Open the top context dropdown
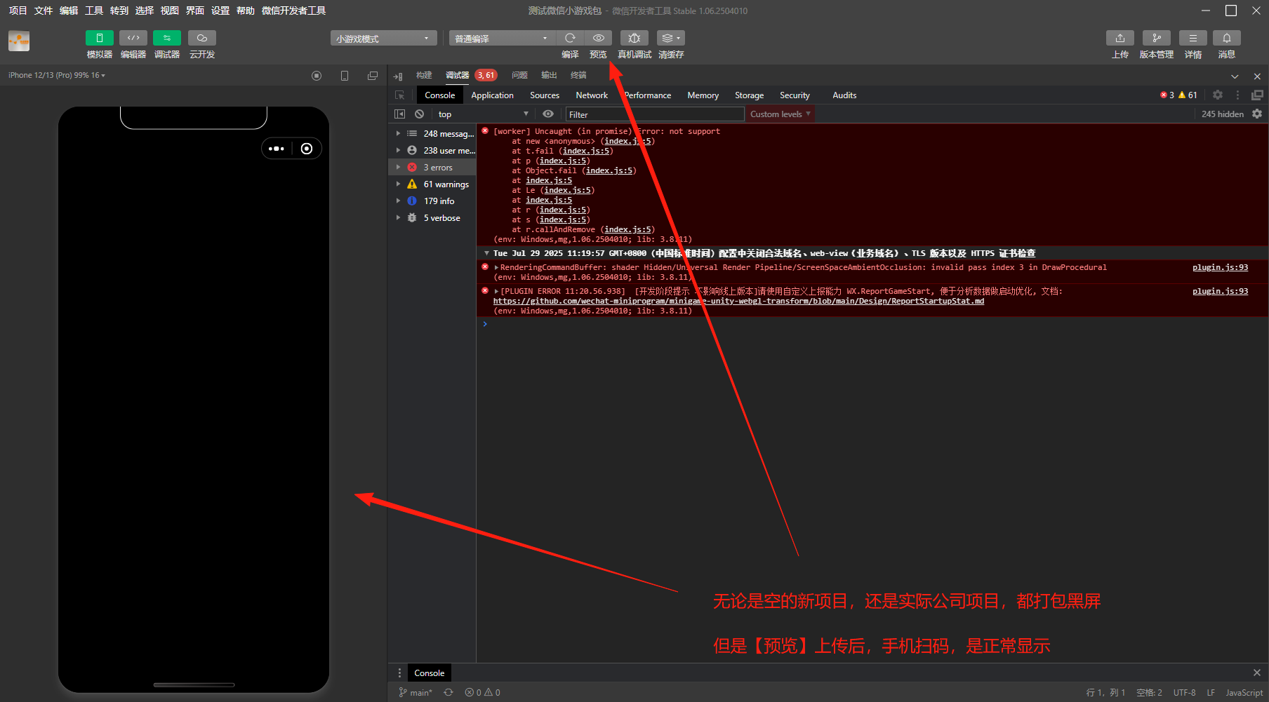Image resolution: width=1269 pixels, height=702 pixels. pos(482,114)
